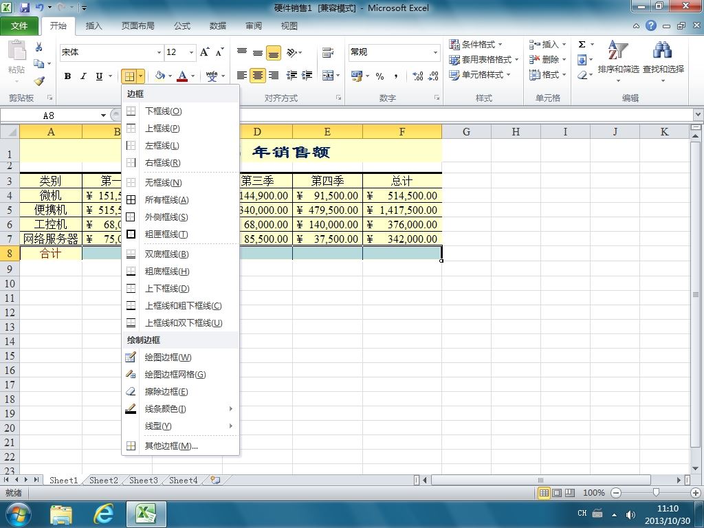Click the horizontal scrollbar track
Image resolution: width=704 pixels, height=528 pixels.
point(540,480)
